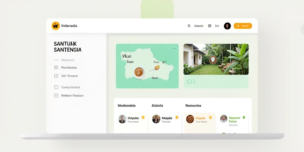The image size is (304, 152).
Task: Star the first person card
Action: point(143,117)
